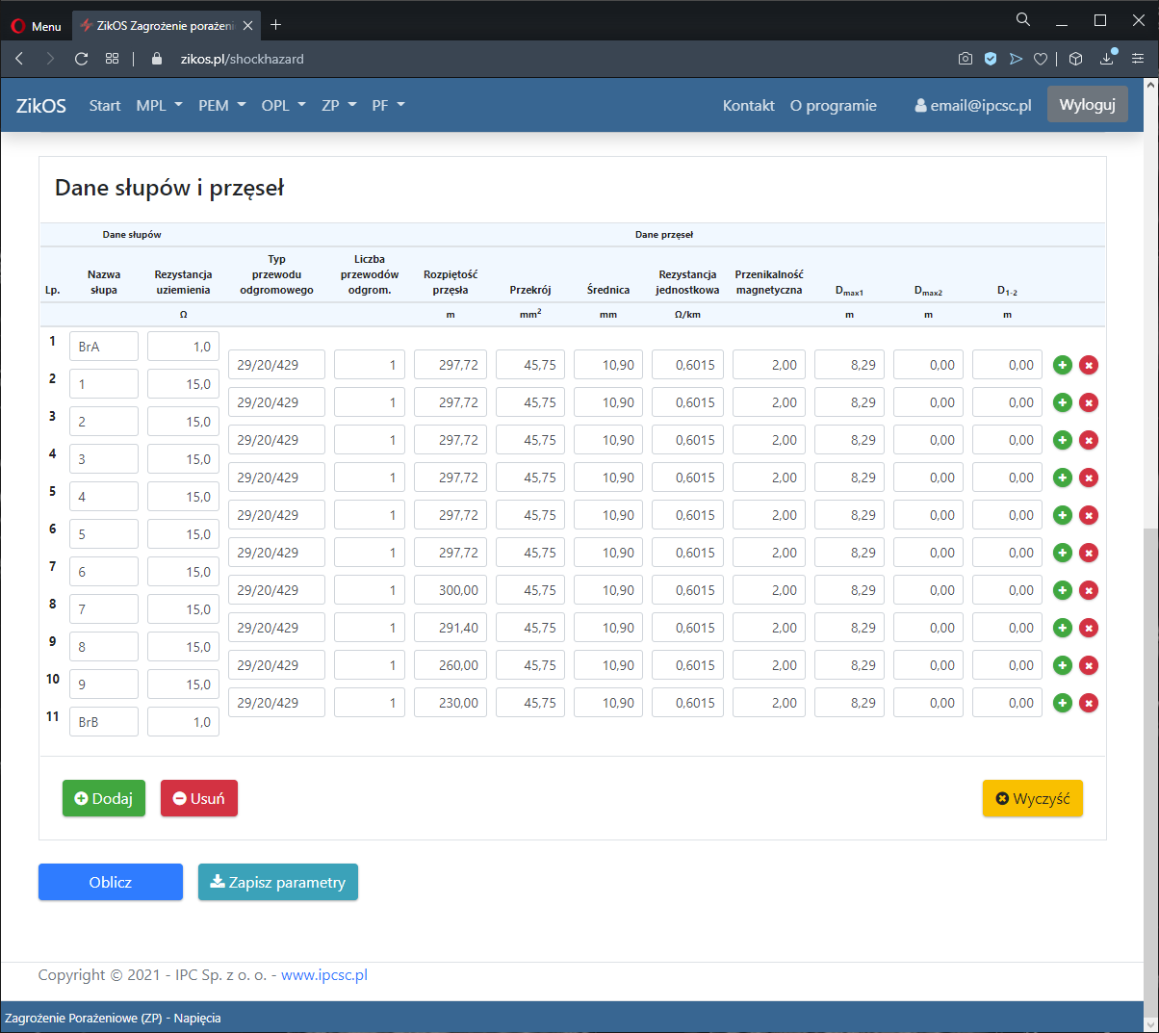Viewport: 1159px width, 1033px height.
Task: Reload the page with refresh icon
Action: (x=82, y=59)
